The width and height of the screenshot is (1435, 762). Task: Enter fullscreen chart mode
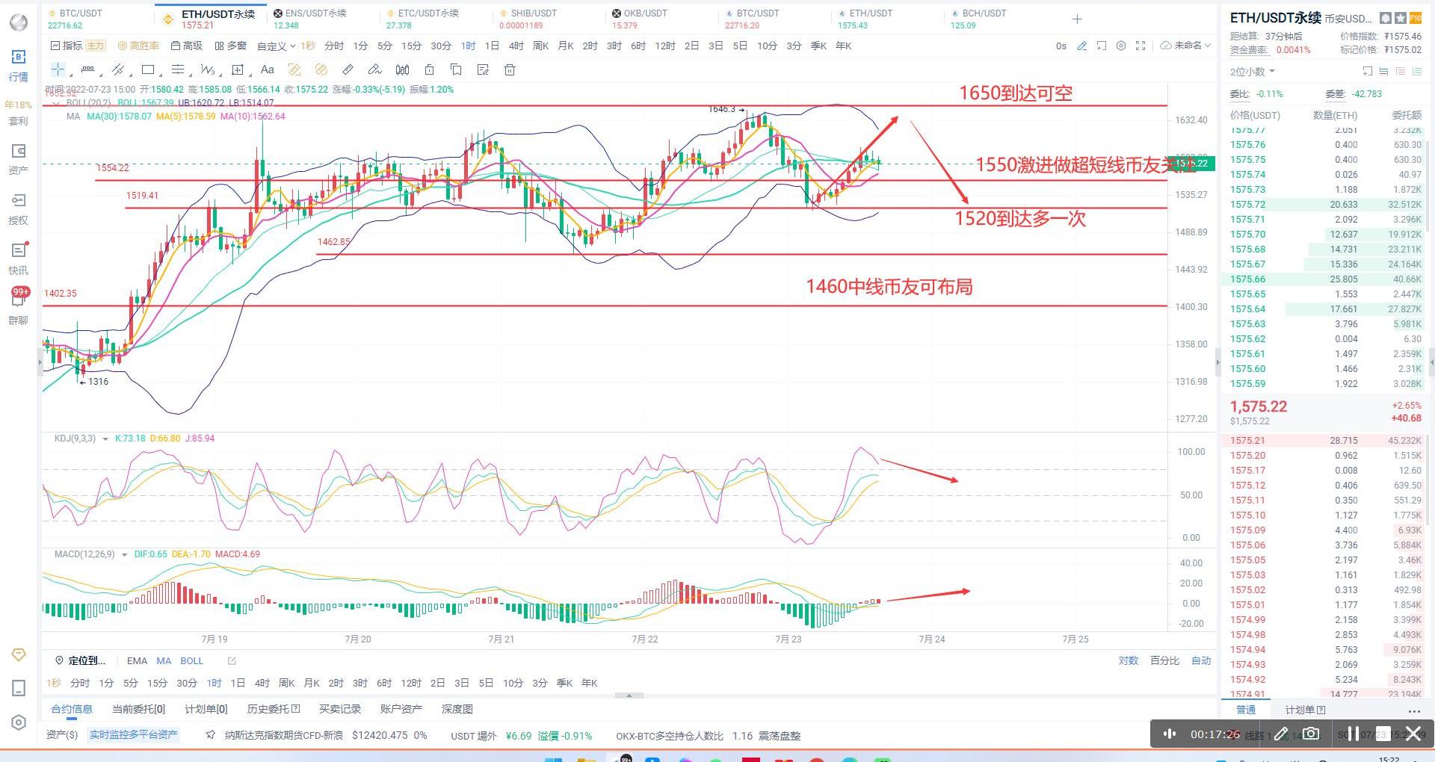coord(1141,46)
